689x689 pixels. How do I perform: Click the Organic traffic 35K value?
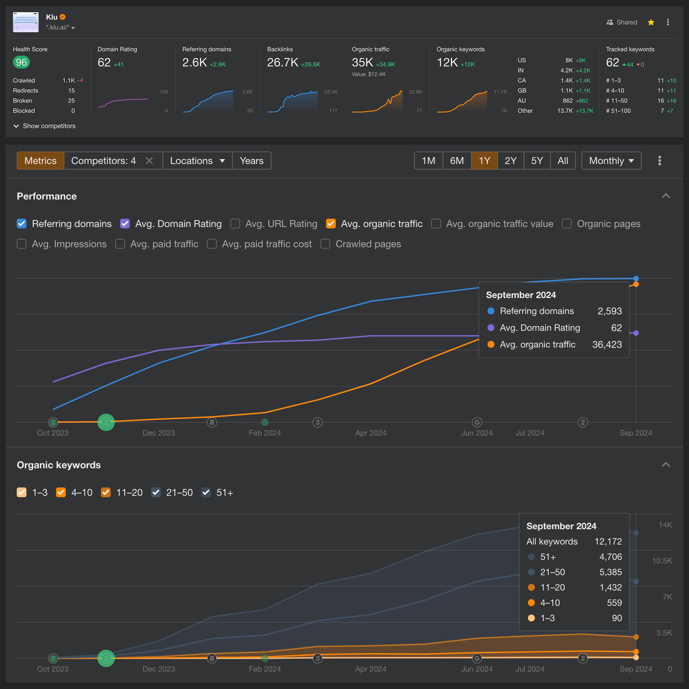pos(362,63)
